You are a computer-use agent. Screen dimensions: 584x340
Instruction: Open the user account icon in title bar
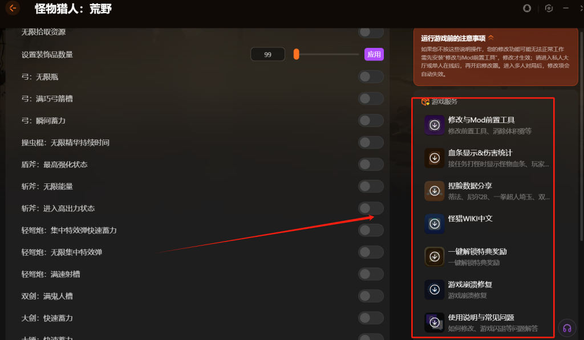pyautogui.click(x=526, y=8)
